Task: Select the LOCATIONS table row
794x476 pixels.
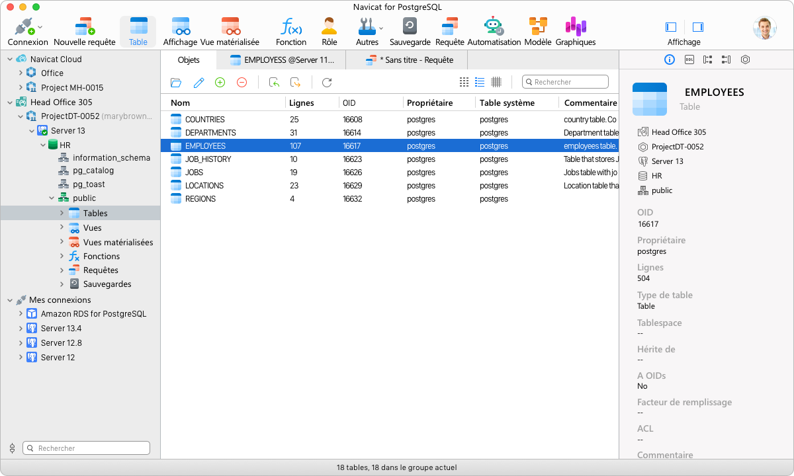Action: [390, 186]
